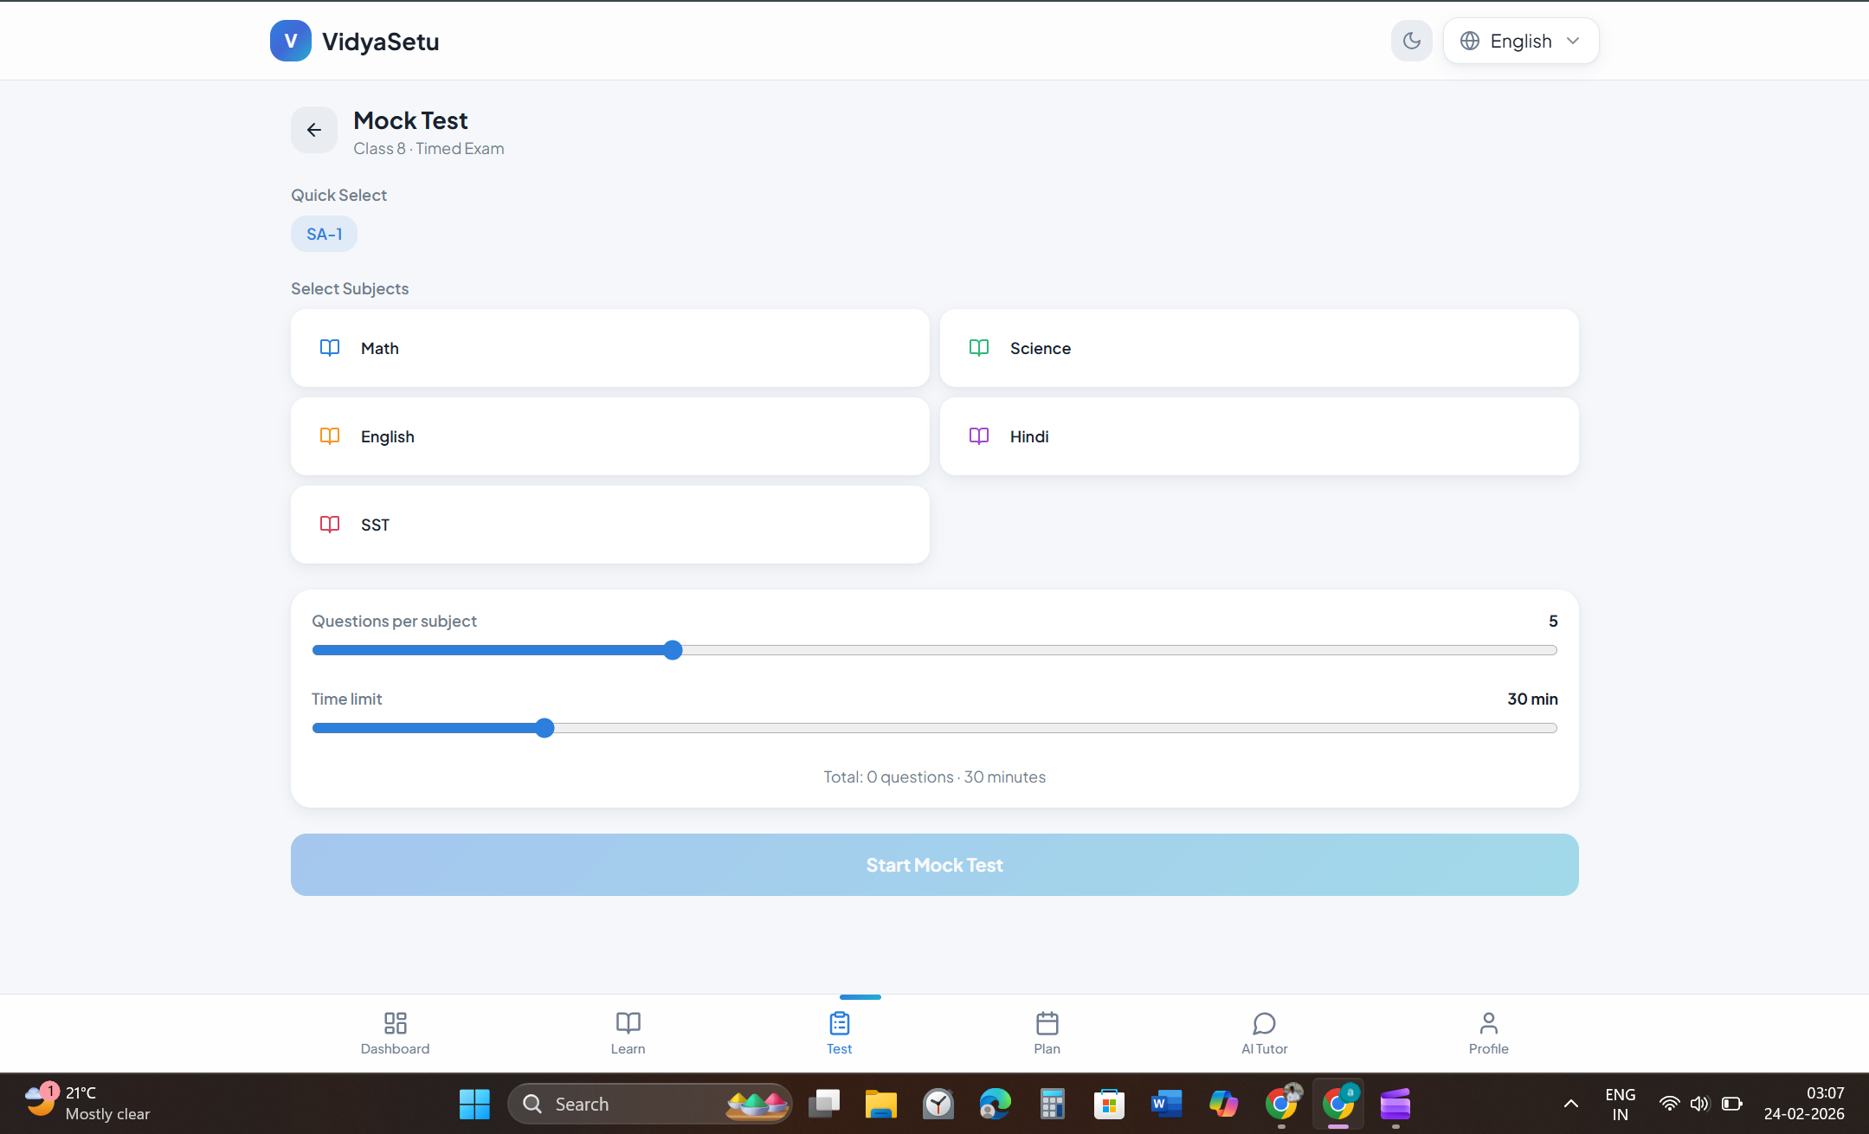The width and height of the screenshot is (1869, 1134).
Task: Open Windows Start menu
Action: pos(474,1104)
